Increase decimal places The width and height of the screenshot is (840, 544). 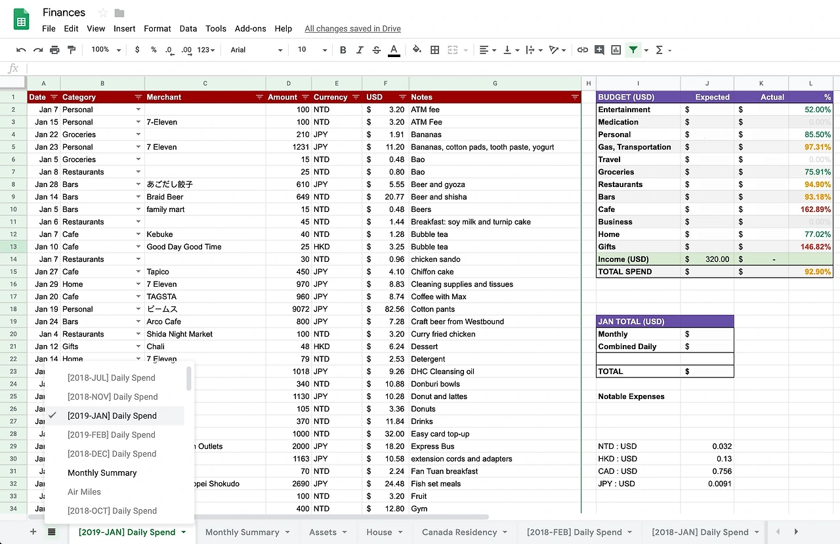186,50
